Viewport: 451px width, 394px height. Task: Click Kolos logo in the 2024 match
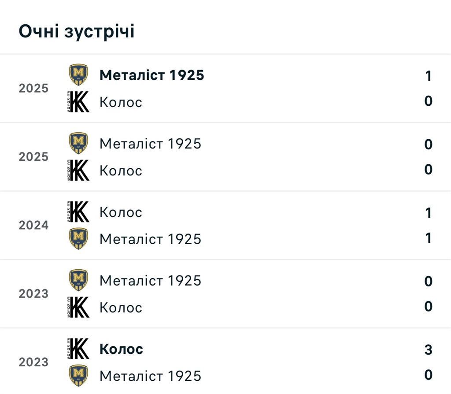[x=78, y=212]
